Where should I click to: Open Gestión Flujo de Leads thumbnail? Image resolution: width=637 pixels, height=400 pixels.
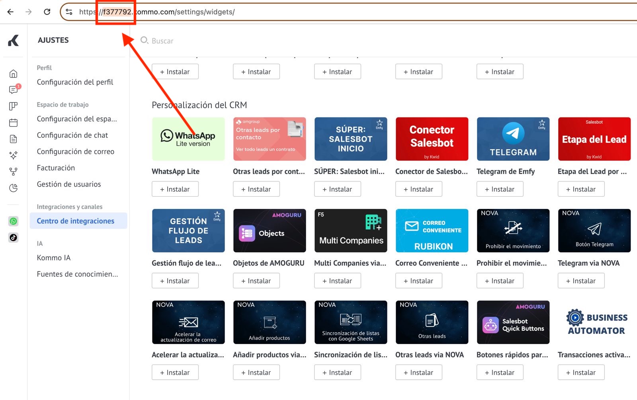[188, 230]
